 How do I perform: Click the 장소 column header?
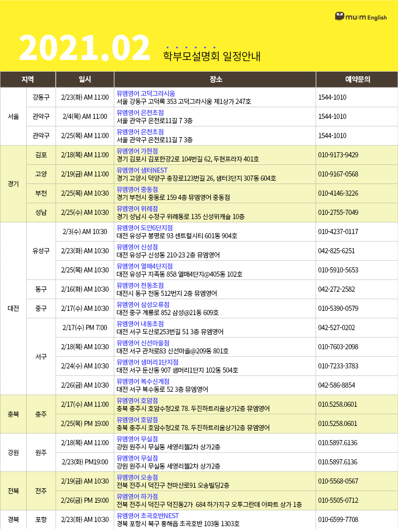click(215, 80)
